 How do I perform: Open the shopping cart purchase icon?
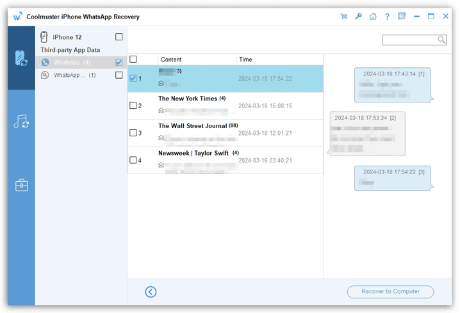pyautogui.click(x=343, y=17)
